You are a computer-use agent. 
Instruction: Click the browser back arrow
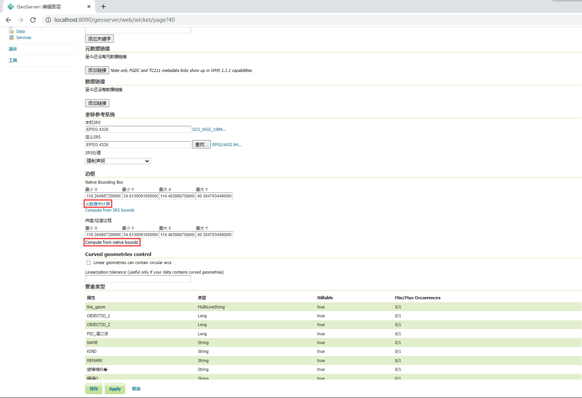click(x=8, y=20)
